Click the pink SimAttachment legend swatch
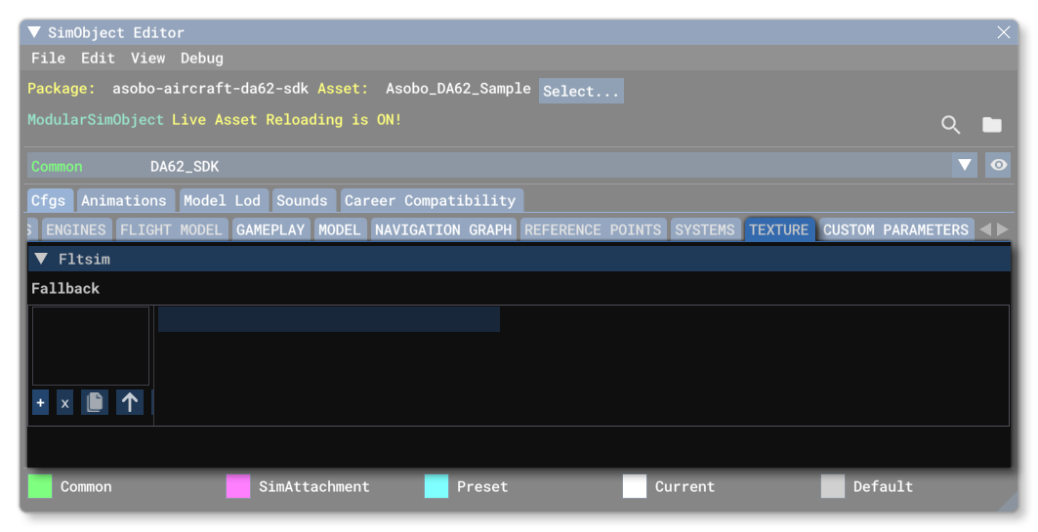The width and height of the screenshot is (1038, 532). click(238, 486)
